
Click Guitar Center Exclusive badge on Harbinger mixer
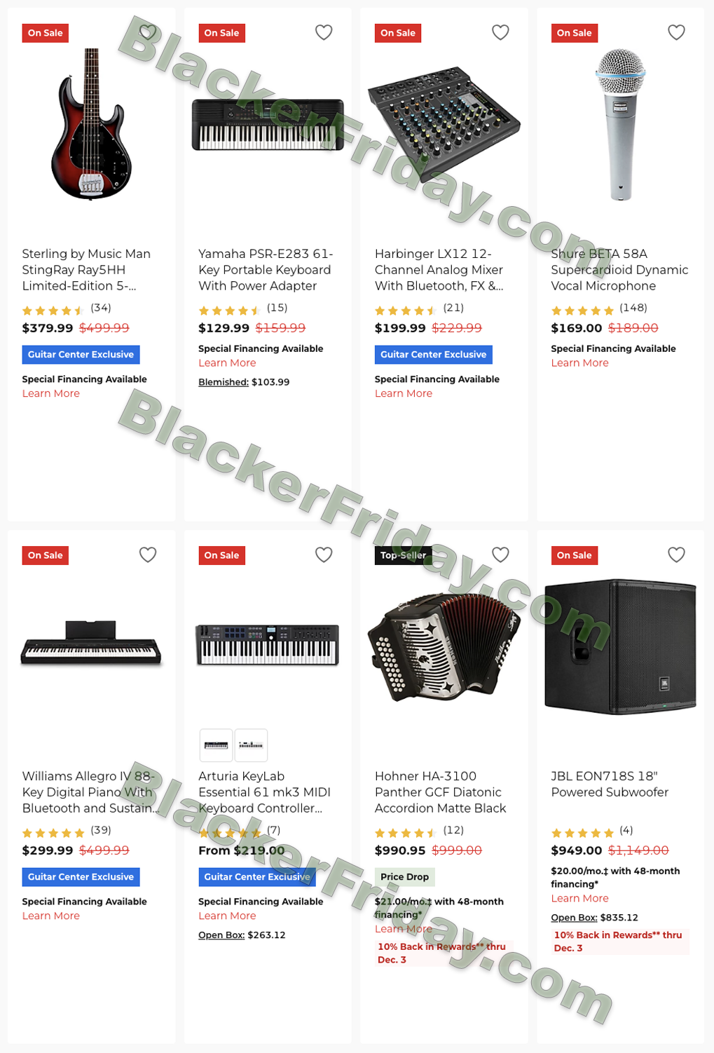433,355
